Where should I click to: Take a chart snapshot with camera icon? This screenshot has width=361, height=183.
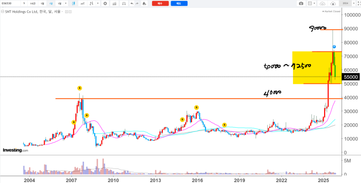click(301, 3)
